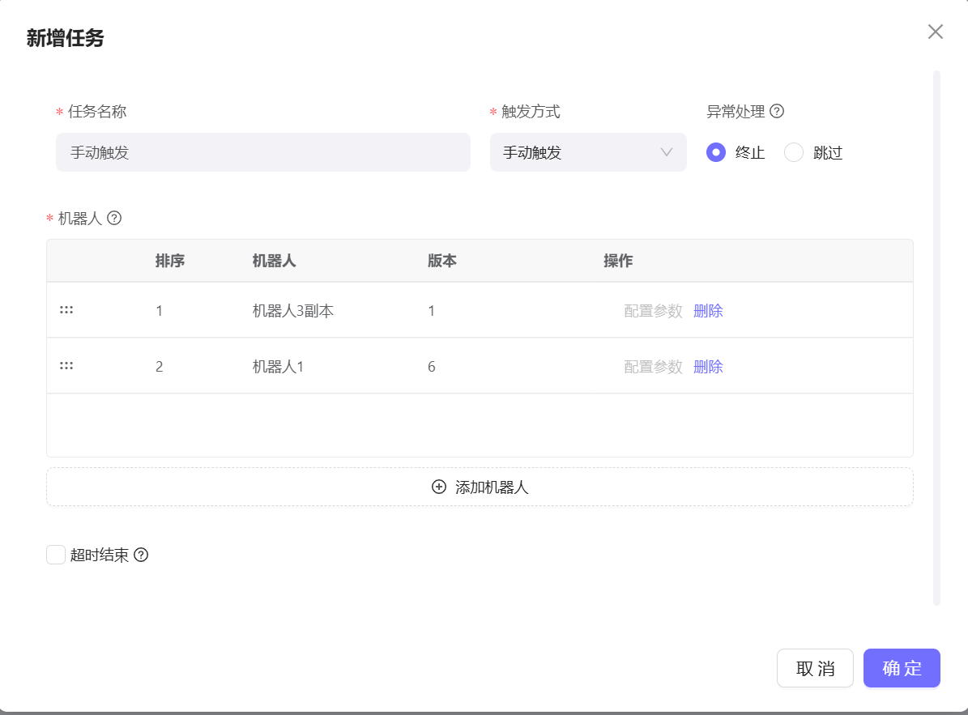Viewport: 968px width, 715px height.
Task: Click the drag handle of 机器人3副本 row
Action: tap(66, 309)
